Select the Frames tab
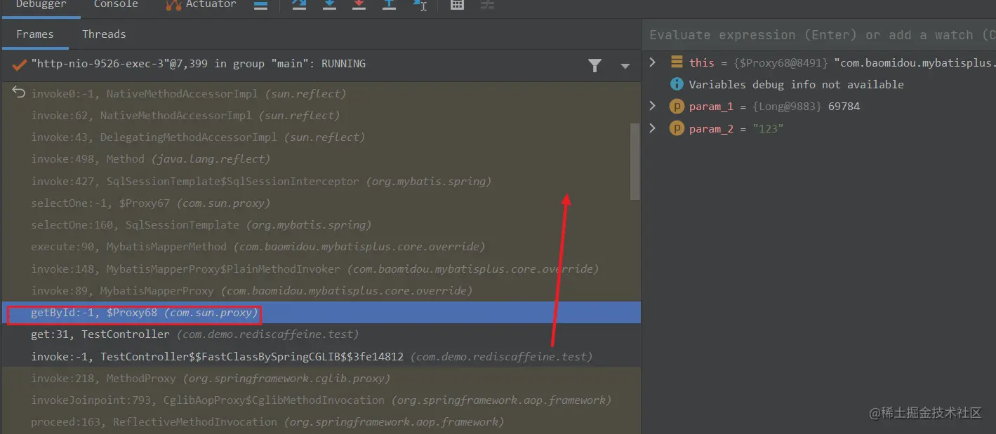The width and height of the screenshot is (996, 434). (x=35, y=34)
